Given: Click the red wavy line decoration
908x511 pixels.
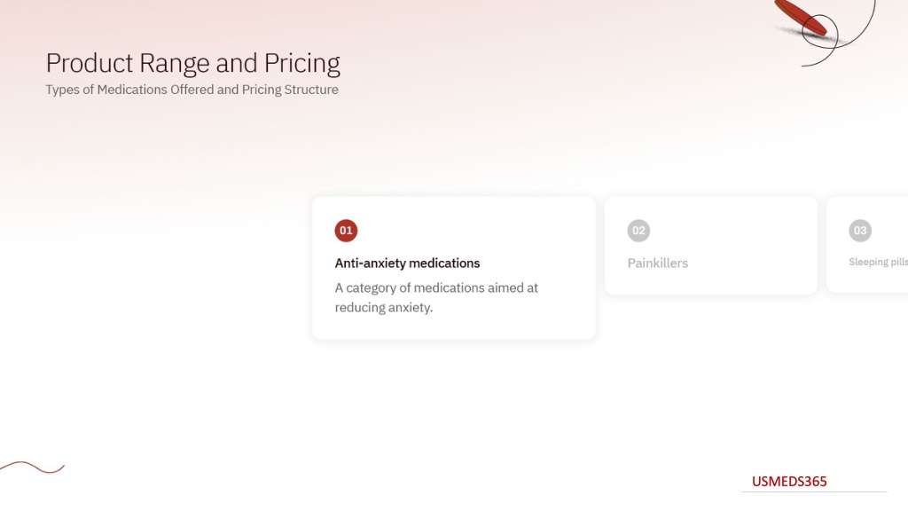Looking at the screenshot, I should pos(32,467).
